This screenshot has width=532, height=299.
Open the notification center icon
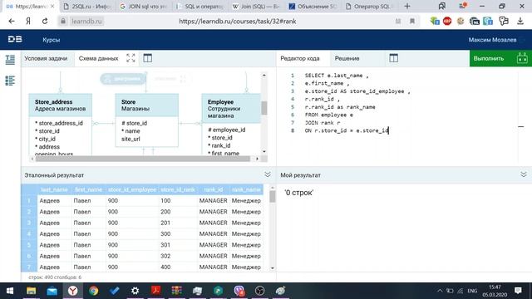518,291
